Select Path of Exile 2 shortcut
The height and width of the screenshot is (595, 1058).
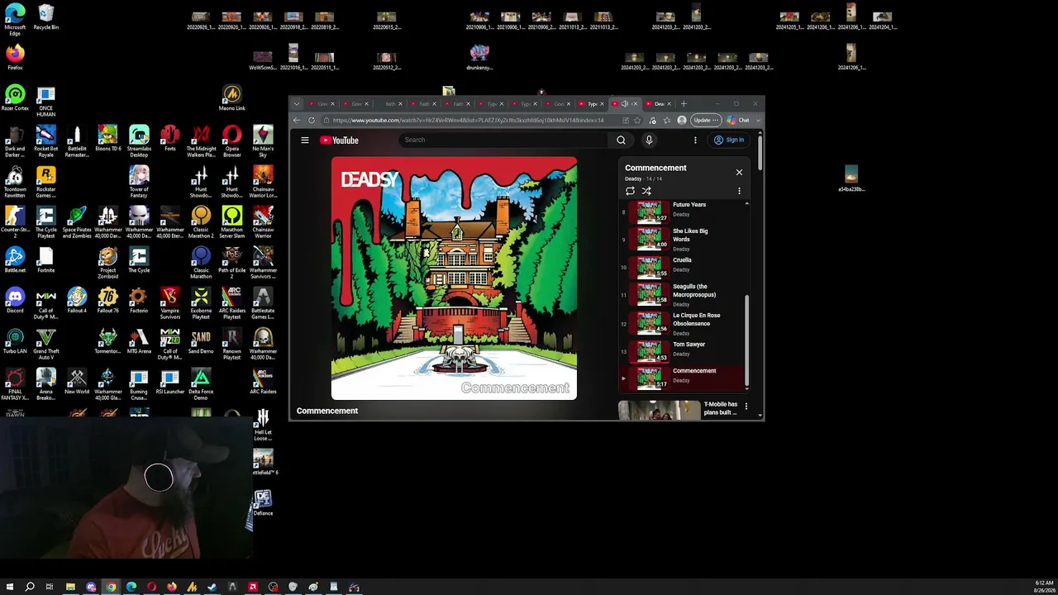[232, 264]
